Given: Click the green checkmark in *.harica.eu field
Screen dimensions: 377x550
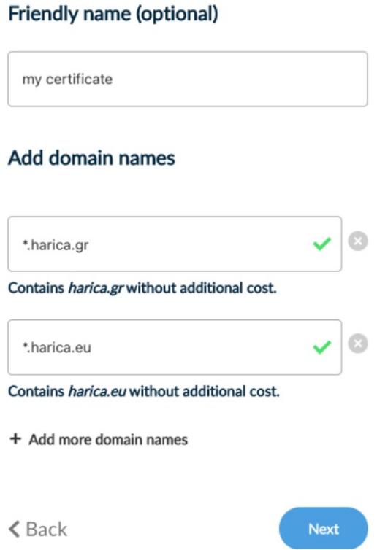Looking at the screenshot, I should 321,347.
